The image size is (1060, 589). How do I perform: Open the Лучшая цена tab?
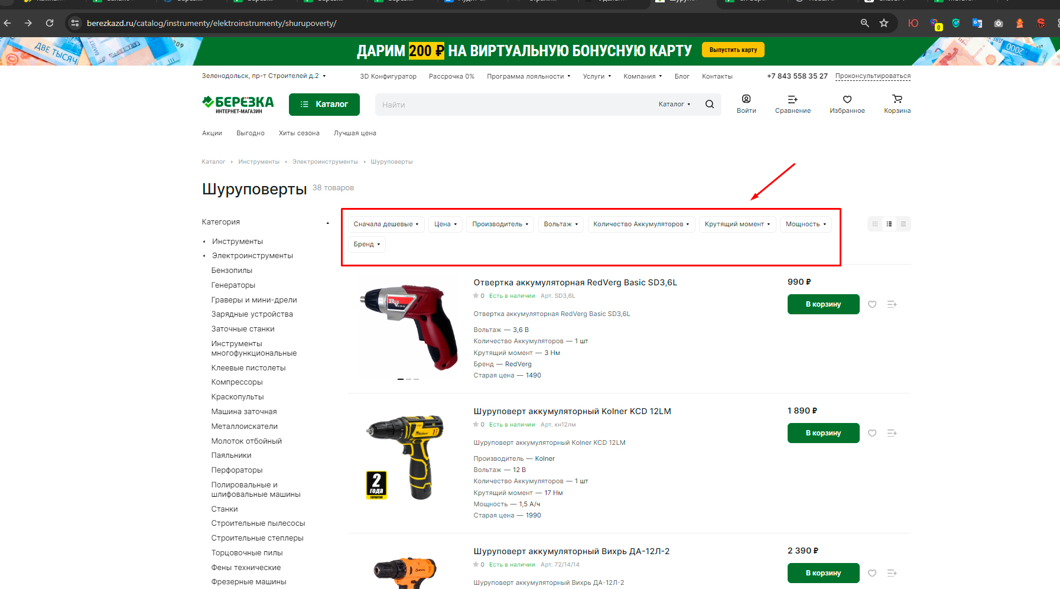pos(355,134)
